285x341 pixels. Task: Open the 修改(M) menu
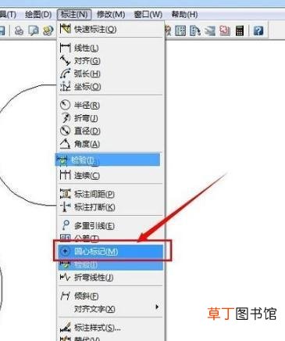tap(111, 14)
